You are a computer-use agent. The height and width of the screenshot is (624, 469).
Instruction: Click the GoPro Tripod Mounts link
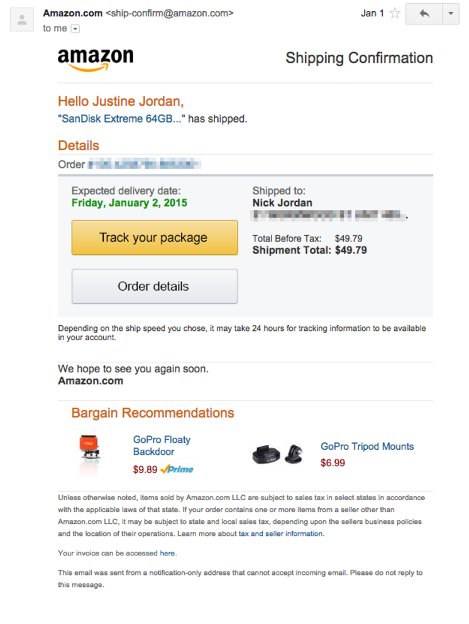(367, 447)
